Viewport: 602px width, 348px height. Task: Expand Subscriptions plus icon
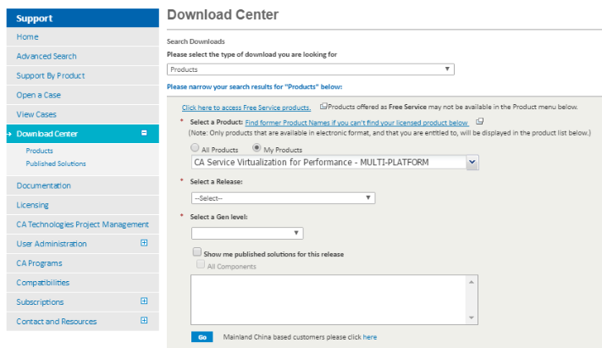tap(144, 301)
